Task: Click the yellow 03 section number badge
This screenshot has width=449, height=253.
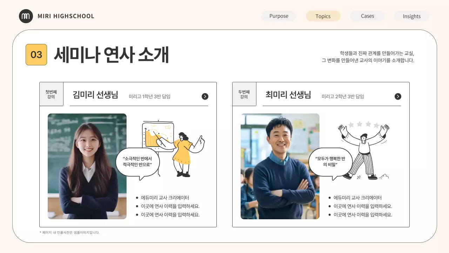Action: [36, 54]
